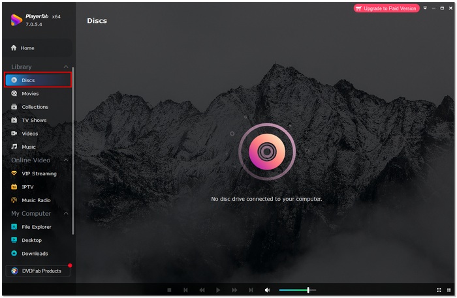Open the Movies library section
Viewport: 457px width, 298px height.
tap(30, 94)
